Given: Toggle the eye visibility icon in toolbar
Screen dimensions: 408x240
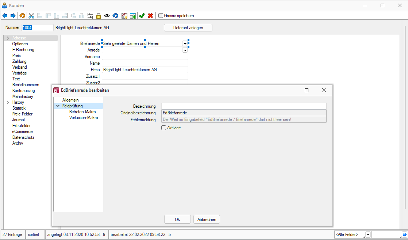Looking at the screenshot, I should point(107,16).
